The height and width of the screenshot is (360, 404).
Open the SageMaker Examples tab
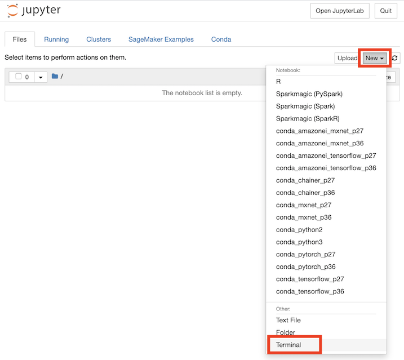(x=161, y=39)
